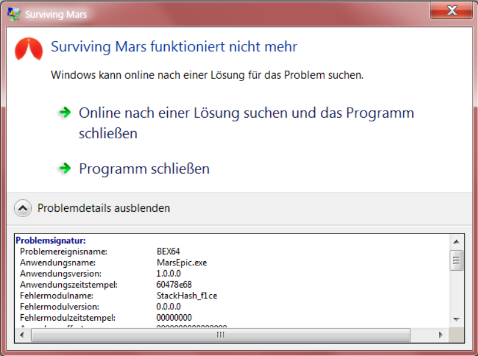Click the timestamp 60478e68

[174, 284]
